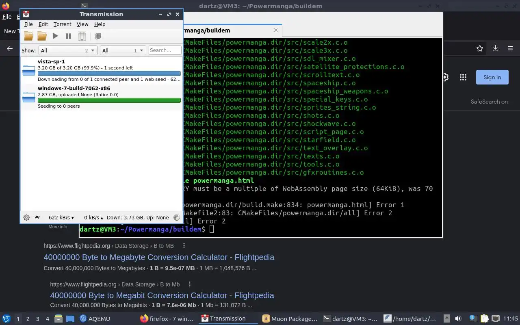Click the vista-sp-1 blue progress bar
This screenshot has width=520, height=325.
click(109, 74)
